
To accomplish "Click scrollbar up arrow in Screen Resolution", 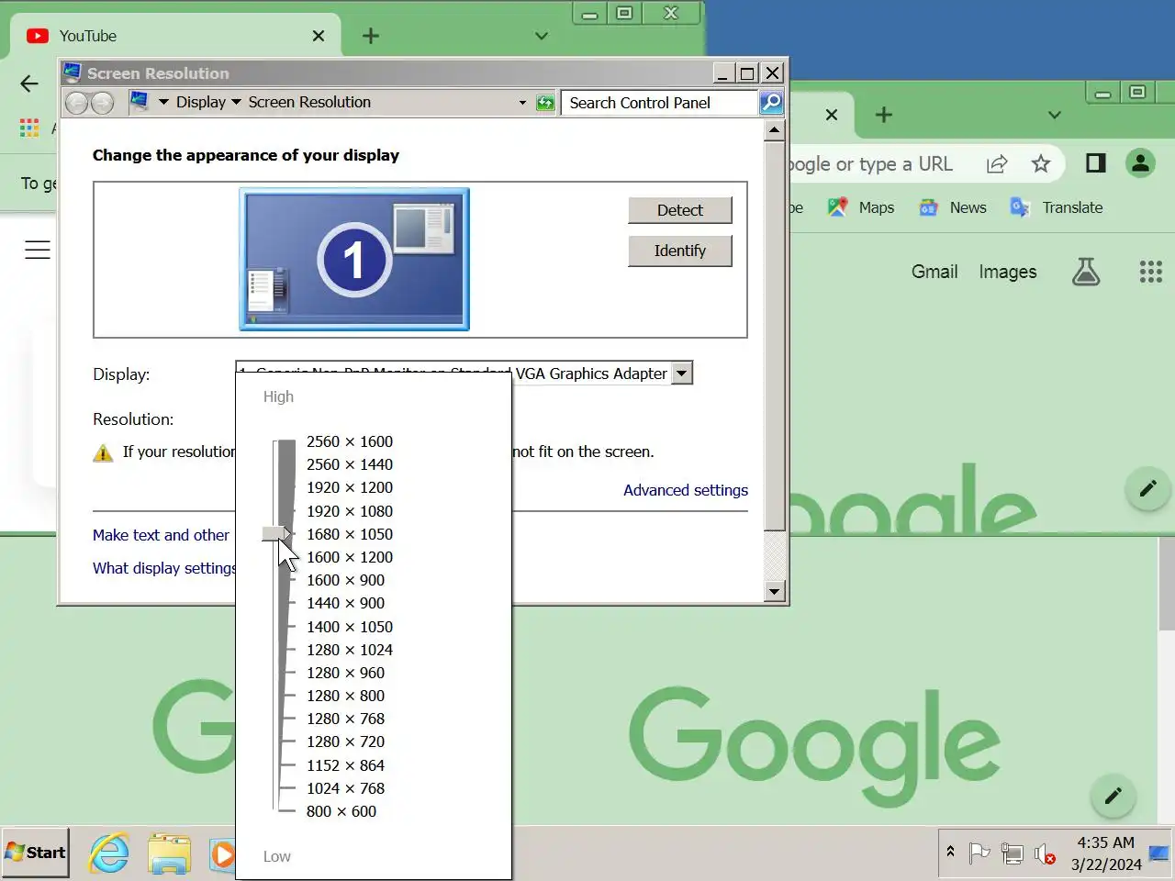I will tap(774, 130).
